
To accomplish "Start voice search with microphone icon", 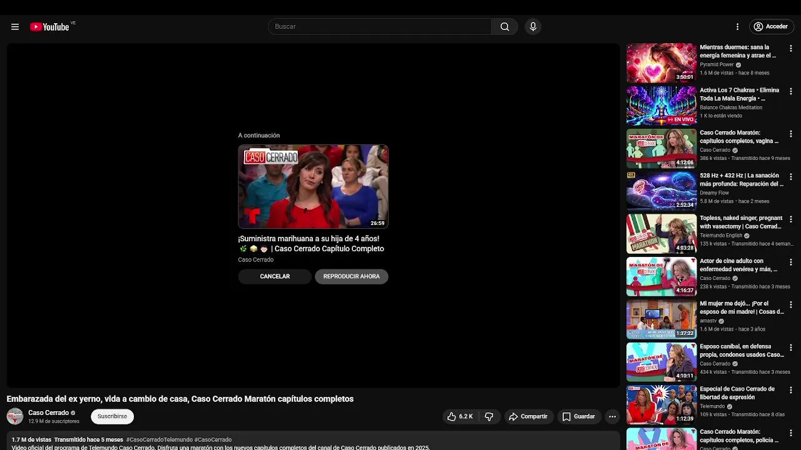I will (533, 27).
